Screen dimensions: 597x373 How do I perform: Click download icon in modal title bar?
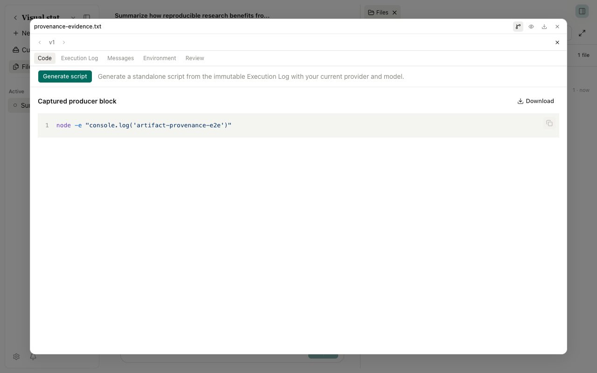tap(544, 27)
